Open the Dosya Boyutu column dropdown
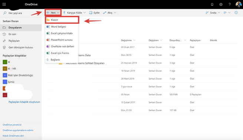243x140 pixels. click(185, 40)
